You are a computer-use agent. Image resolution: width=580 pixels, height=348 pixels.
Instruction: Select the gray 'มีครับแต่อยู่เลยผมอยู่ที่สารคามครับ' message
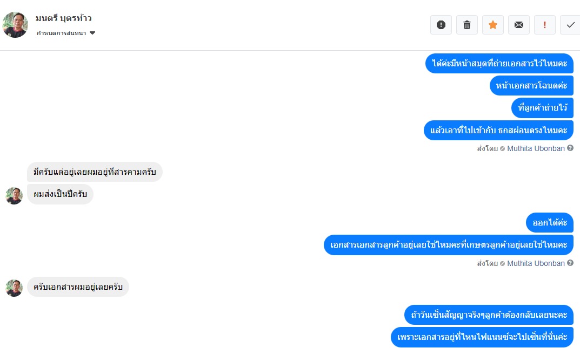coord(95,172)
